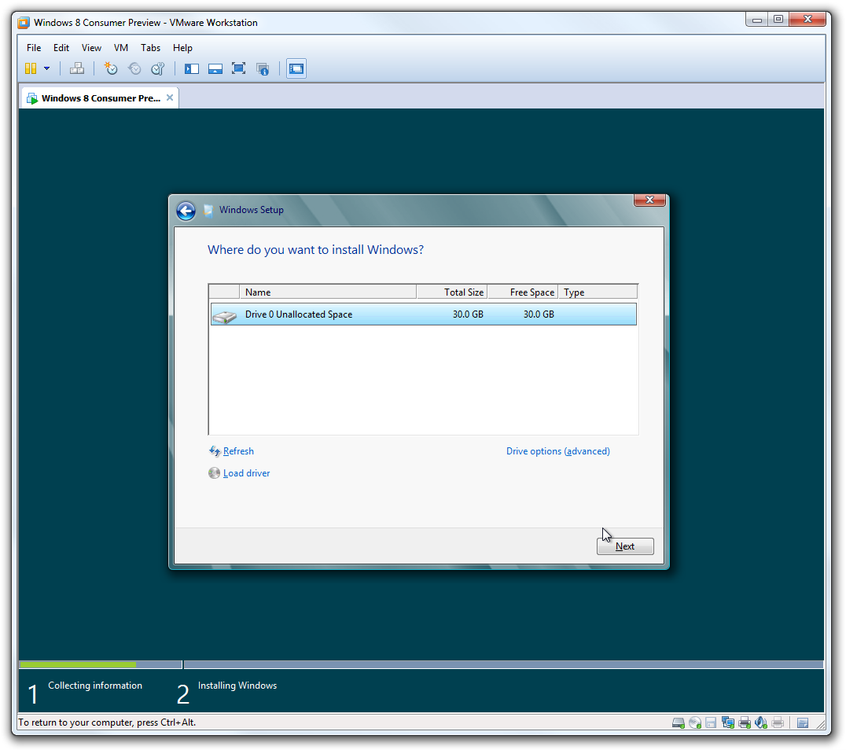Screen dimensions: 846x750
Task: Open the snapshot manager
Action: click(x=157, y=68)
